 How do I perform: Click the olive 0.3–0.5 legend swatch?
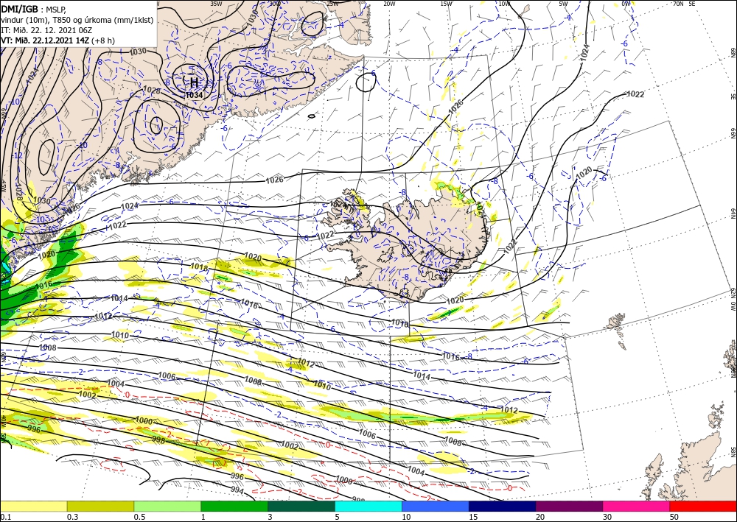click(x=100, y=506)
